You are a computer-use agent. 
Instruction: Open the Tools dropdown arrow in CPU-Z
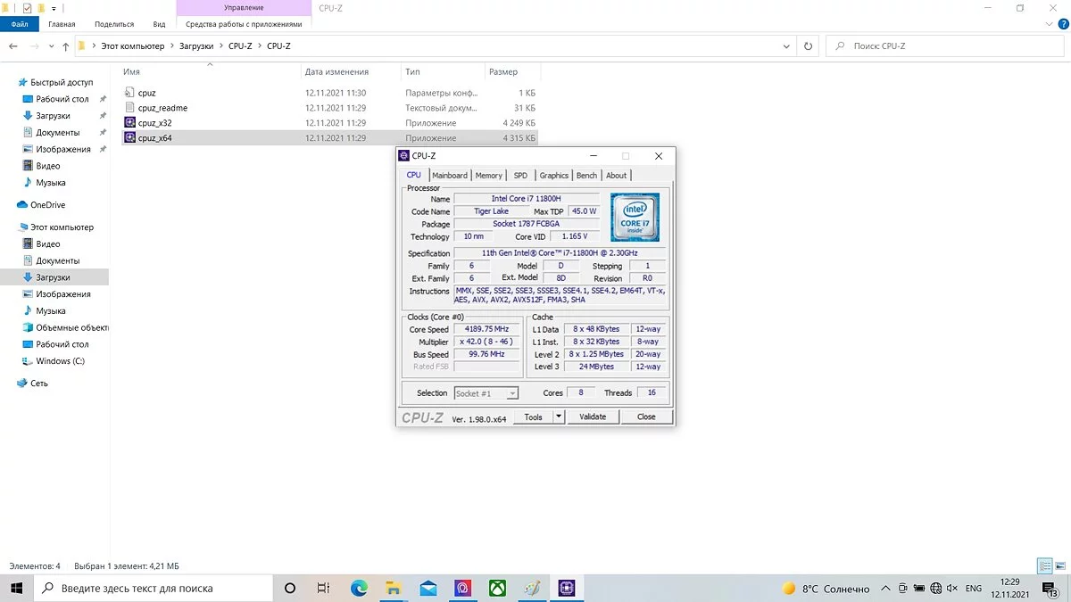click(559, 416)
